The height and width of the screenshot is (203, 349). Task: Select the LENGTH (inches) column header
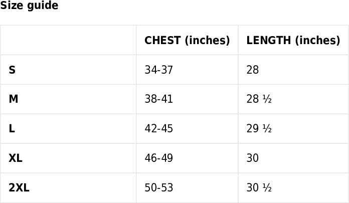pos(293,41)
